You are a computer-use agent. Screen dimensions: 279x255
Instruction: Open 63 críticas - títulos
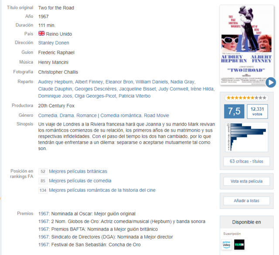coord(246,161)
